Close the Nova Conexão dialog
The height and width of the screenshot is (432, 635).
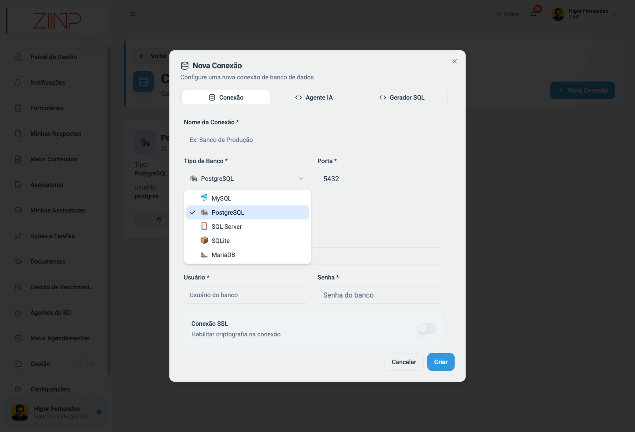coord(455,61)
